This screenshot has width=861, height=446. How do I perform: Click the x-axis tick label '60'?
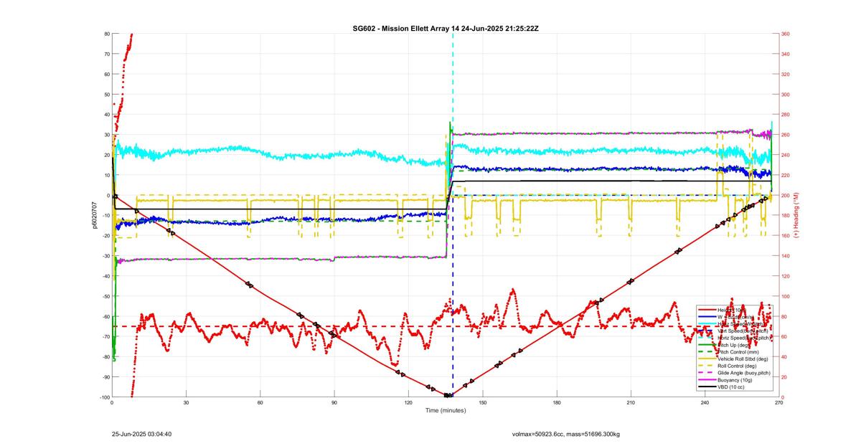(260, 402)
